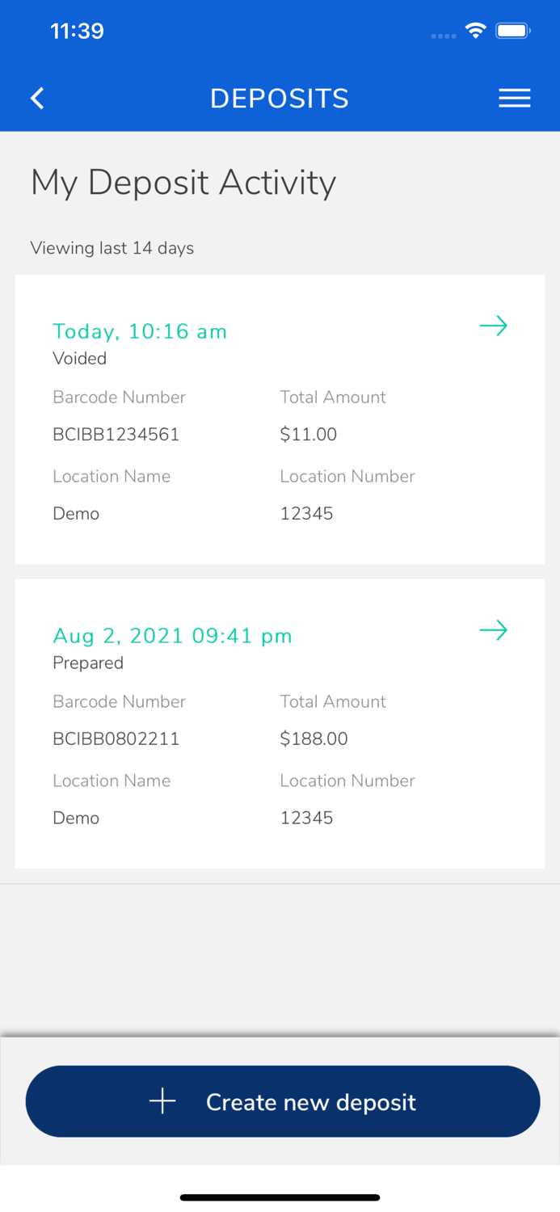Tap the $11.00 total amount
Image resolution: width=560 pixels, height=1212 pixels.
(309, 435)
